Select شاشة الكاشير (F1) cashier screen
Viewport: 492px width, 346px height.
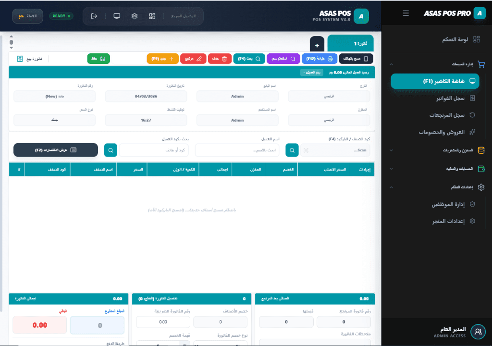tap(435, 81)
